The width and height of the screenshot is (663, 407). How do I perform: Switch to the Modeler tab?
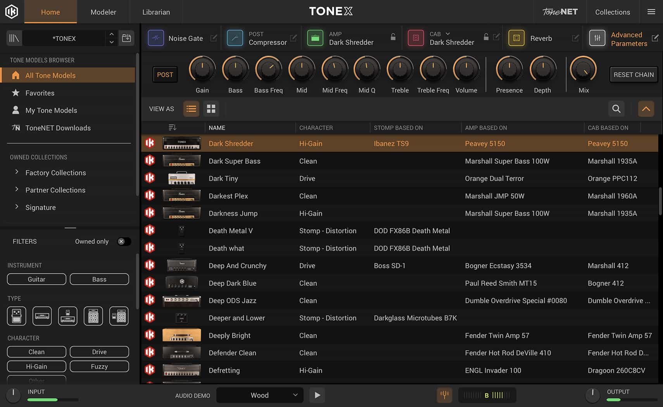(x=103, y=12)
